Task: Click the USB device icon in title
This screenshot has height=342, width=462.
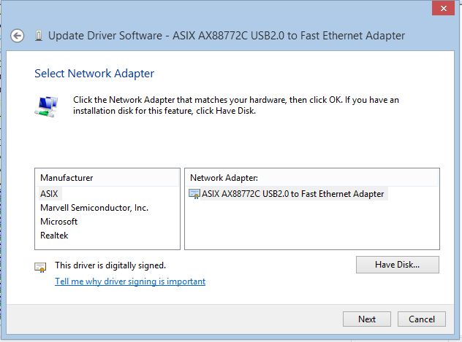Action: pyautogui.click(x=38, y=36)
